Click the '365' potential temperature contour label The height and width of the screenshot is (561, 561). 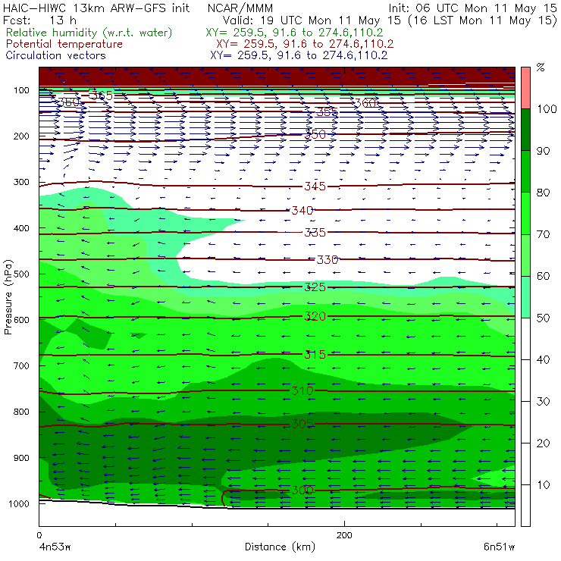pos(102,96)
